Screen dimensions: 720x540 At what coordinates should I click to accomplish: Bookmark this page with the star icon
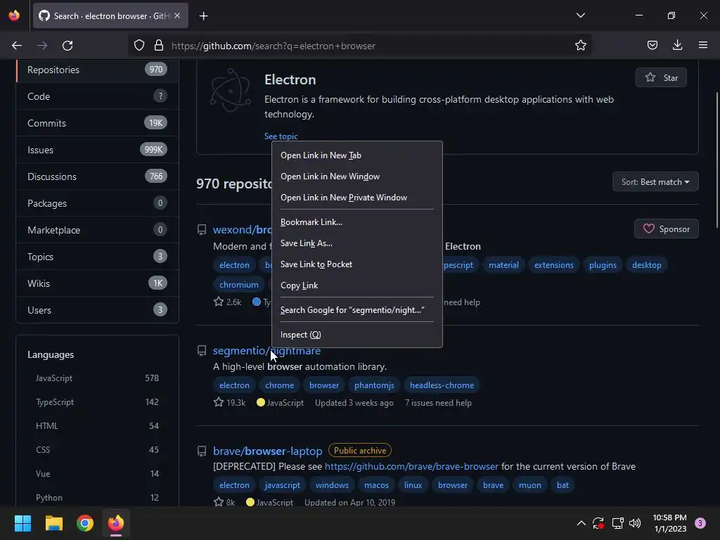pos(580,45)
